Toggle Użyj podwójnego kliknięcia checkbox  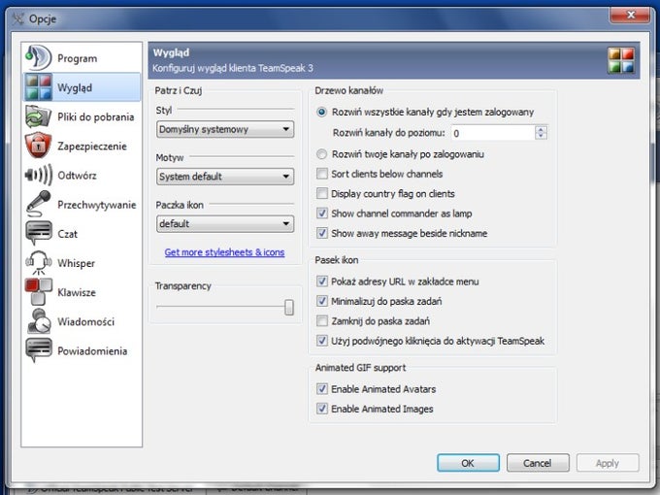point(322,341)
